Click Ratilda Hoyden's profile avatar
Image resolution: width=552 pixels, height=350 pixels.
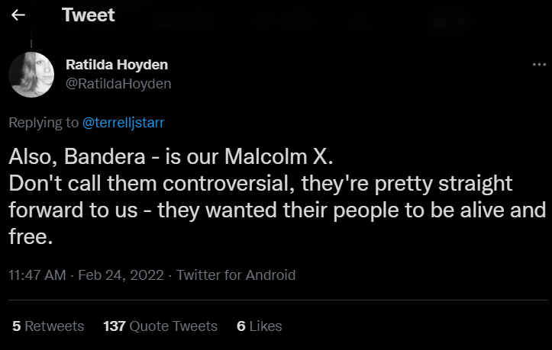click(x=31, y=75)
